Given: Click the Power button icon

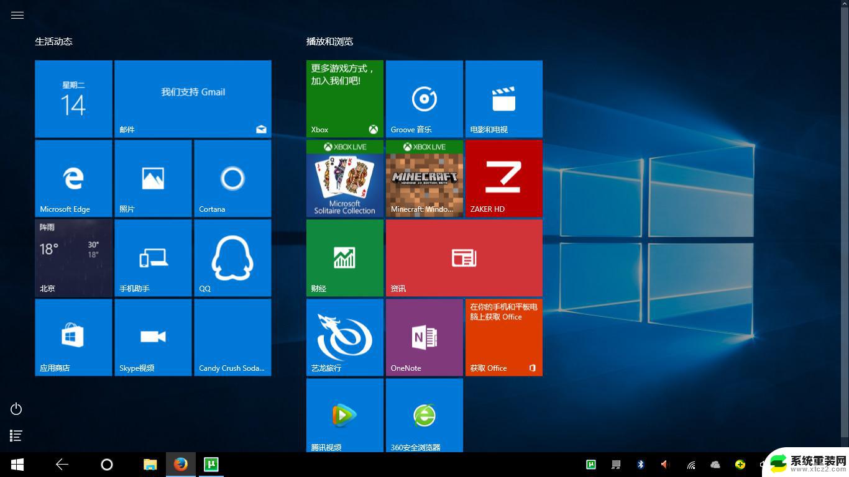Looking at the screenshot, I should coord(17,409).
